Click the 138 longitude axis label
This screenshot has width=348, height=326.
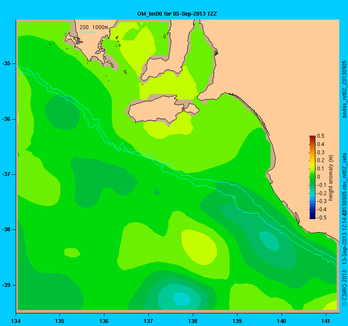[x=193, y=321]
